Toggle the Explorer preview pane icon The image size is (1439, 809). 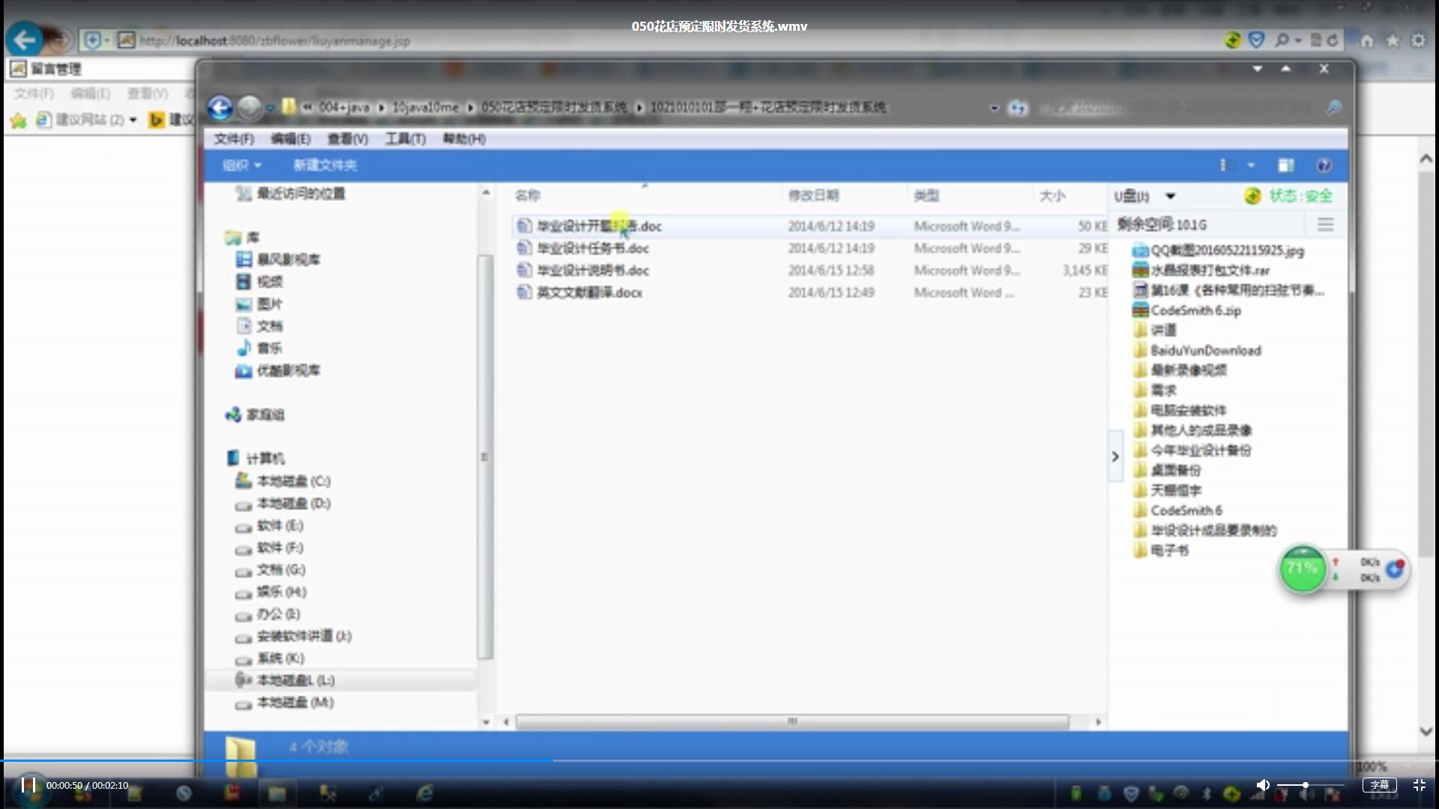1286,166
